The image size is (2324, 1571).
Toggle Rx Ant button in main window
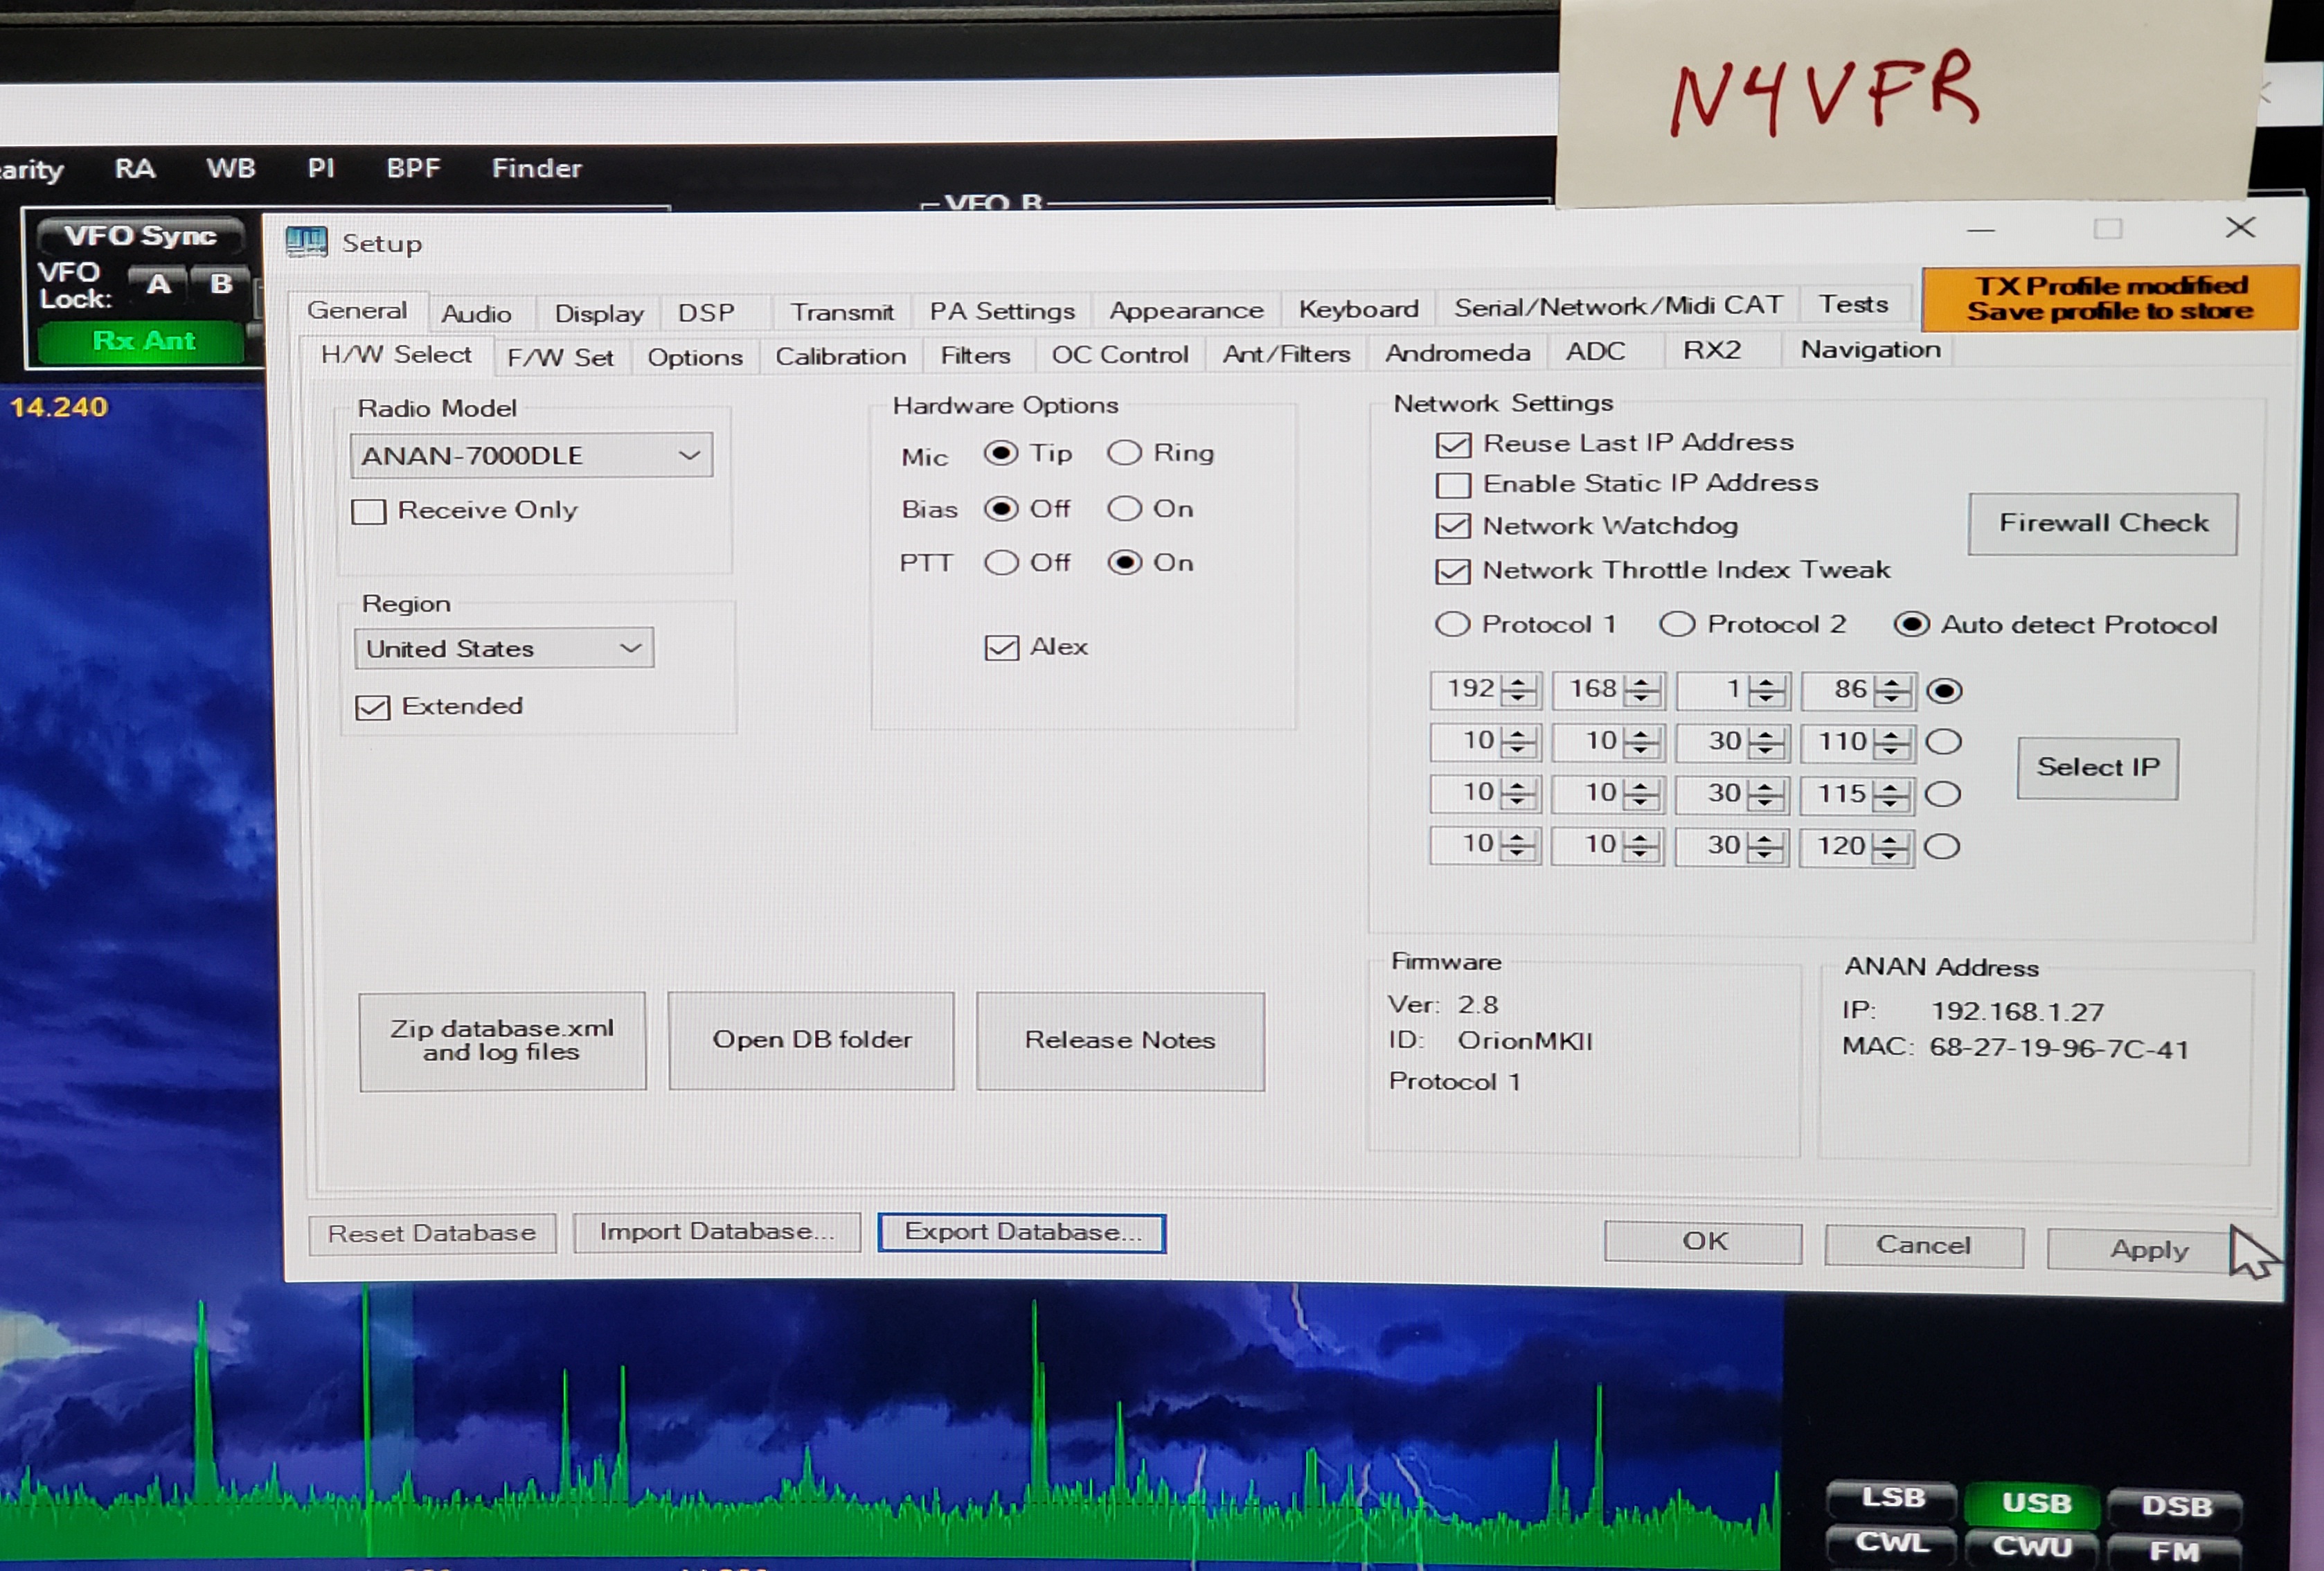[x=142, y=342]
